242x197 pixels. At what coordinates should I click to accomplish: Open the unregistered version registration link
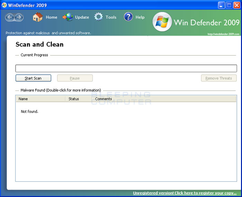click(x=185, y=193)
